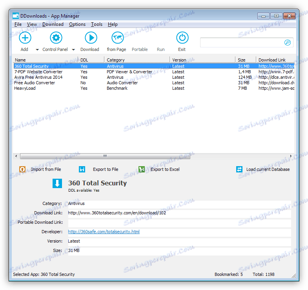308x290 pixels.
Task: Click the Benchmark category cell
Action: click(x=117, y=88)
